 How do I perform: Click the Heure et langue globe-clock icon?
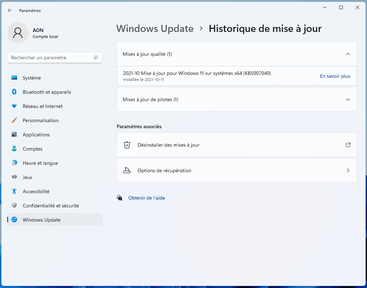point(14,163)
